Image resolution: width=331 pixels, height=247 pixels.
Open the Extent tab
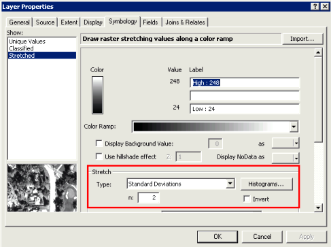coord(69,22)
